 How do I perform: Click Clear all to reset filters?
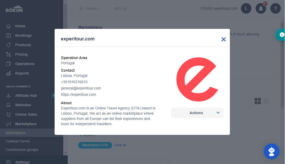tap(120, 145)
